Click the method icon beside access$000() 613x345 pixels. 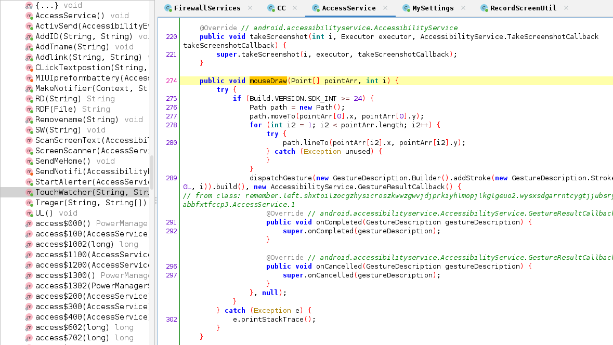click(x=29, y=224)
